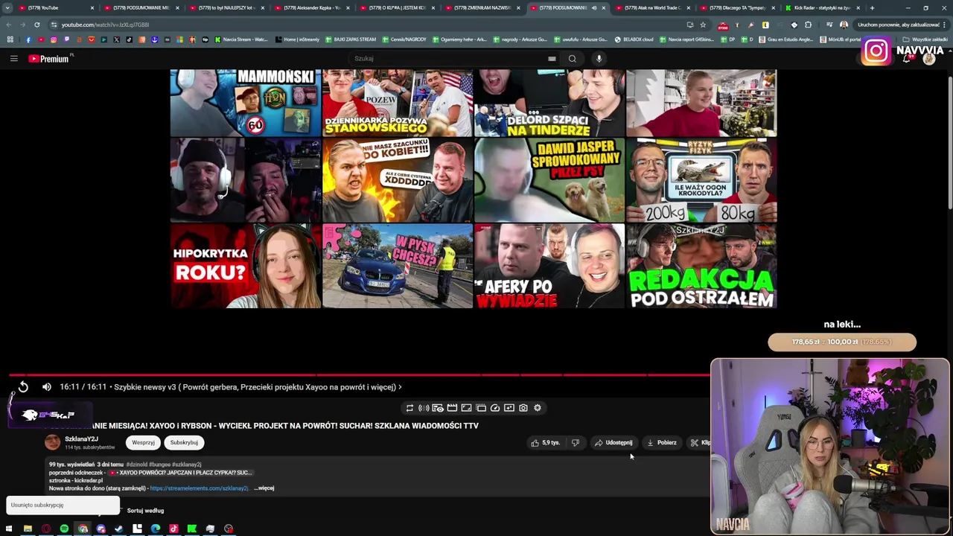This screenshot has width=953, height=536.
Task: Open the YouTube hamburger guide menu
Action: pyautogui.click(x=13, y=58)
